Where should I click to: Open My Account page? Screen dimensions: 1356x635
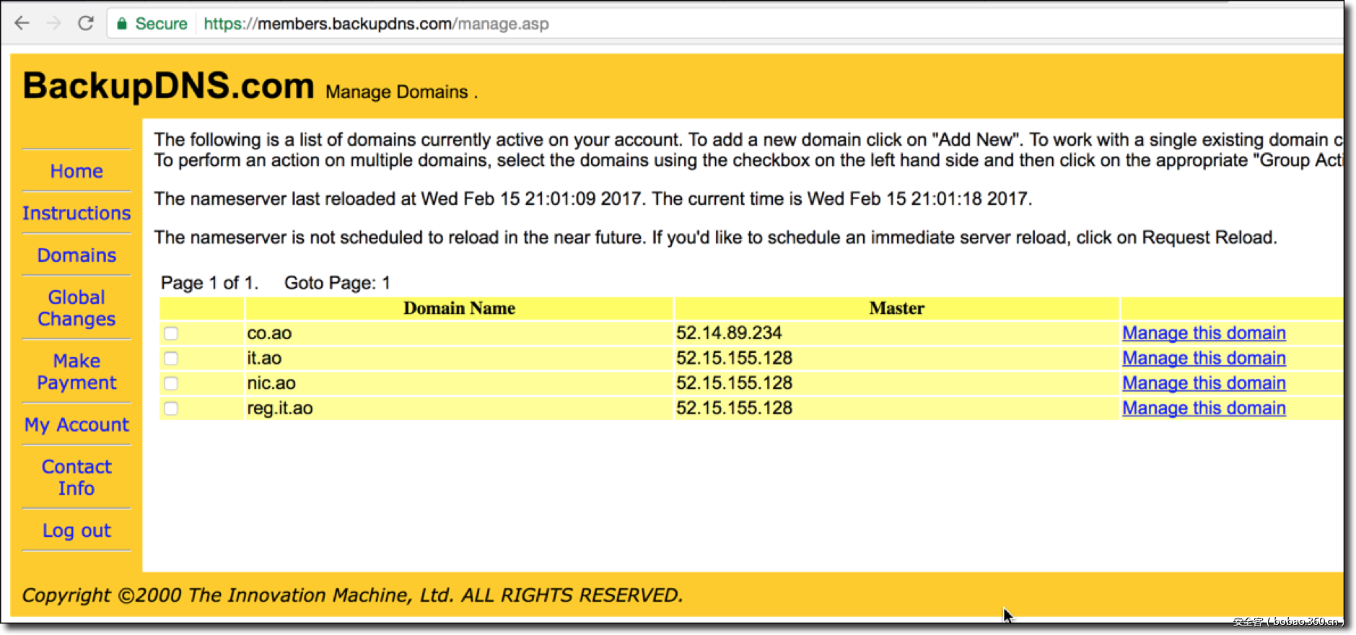coord(76,425)
